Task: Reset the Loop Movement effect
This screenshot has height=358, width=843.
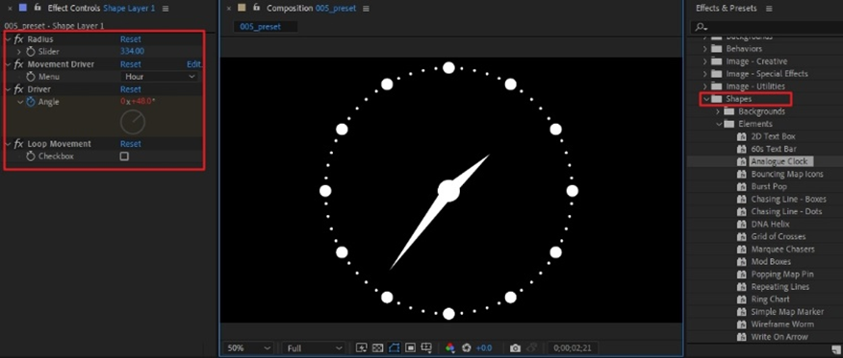Action: pos(131,144)
